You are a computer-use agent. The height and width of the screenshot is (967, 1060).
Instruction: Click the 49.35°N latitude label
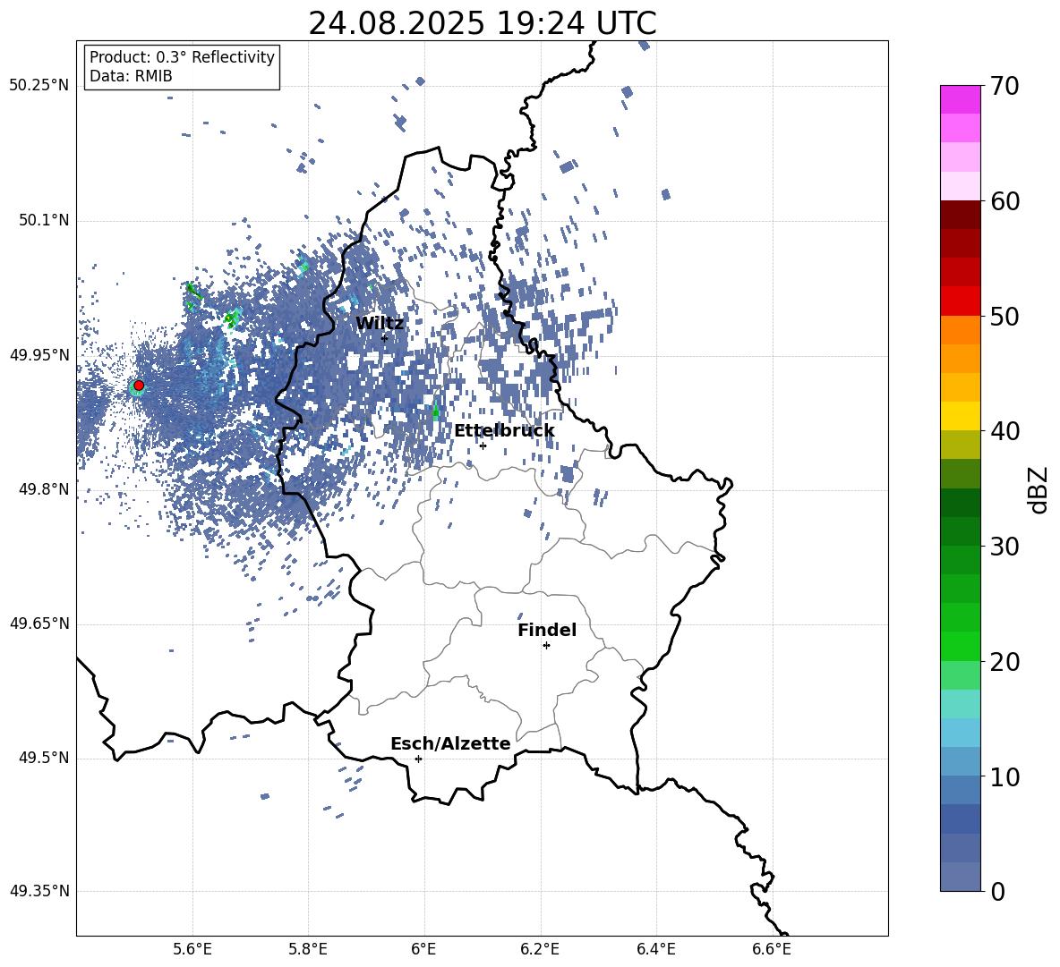tap(39, 891)
